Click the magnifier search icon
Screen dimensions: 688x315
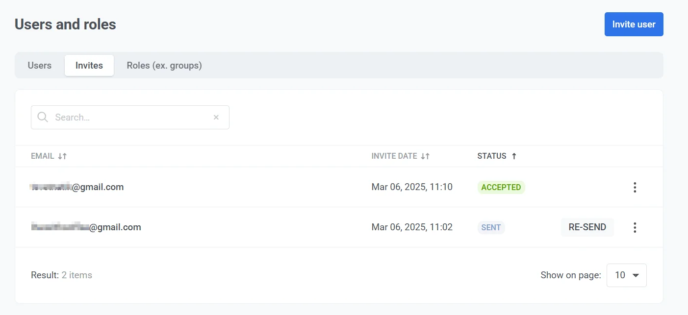(43, 118)
